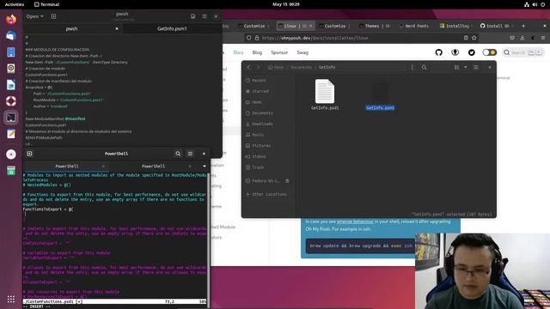Open Rhythmbox from the dock

(x=11, y=69)
